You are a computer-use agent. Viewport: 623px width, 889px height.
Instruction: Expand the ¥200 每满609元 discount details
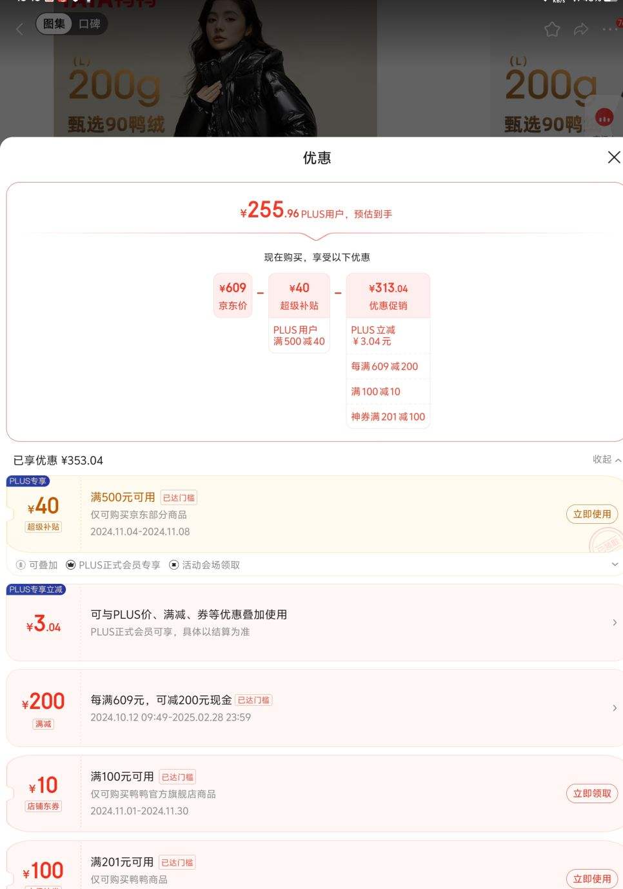[x=613, y=707]
